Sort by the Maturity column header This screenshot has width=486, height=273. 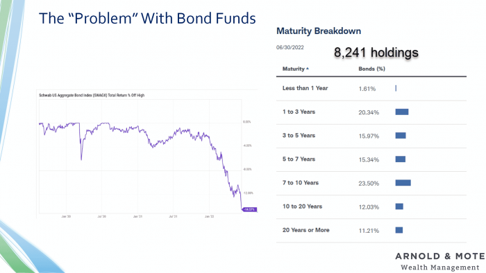pos(295,69)
